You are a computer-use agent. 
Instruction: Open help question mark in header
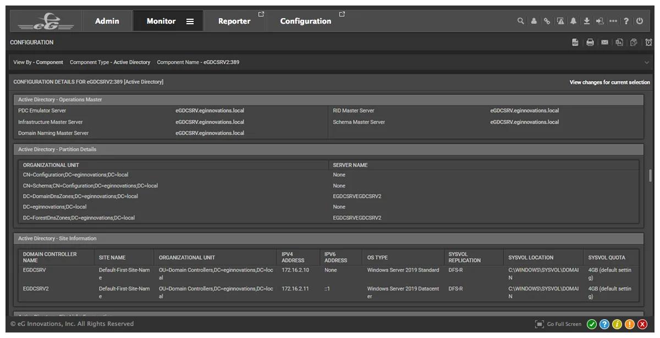coord(626,21)
